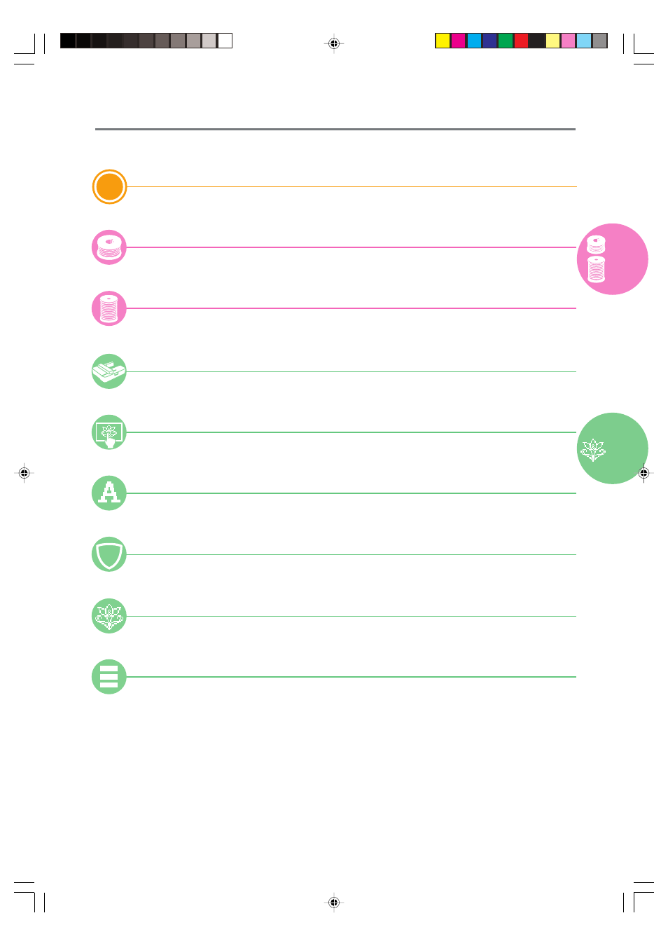This screenshot has height=946, width=668.
Task: Select the pink bobbin icon
Action: pos(109,247)
